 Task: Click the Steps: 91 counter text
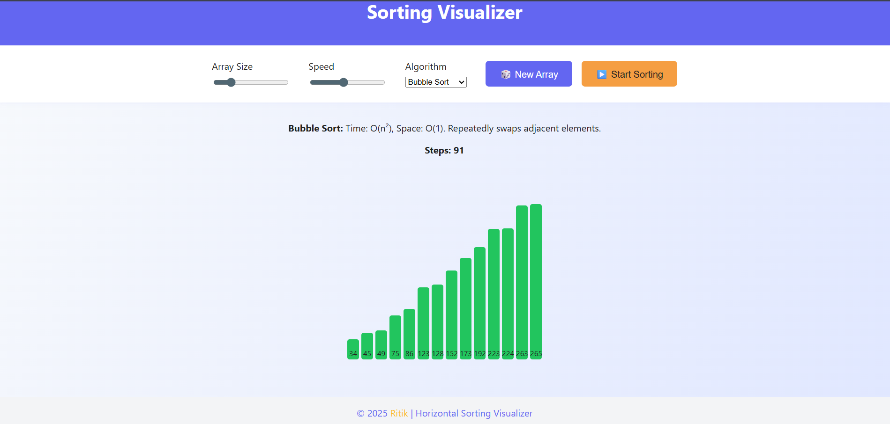[444, 150]
